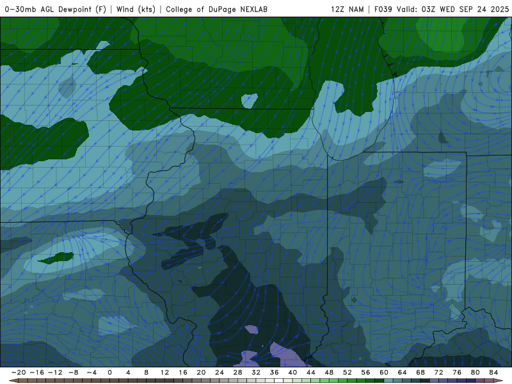This screenshot has width=512, height=384.
Task: Click the 'F039' forecast hour label
Action: click(383, 9)
